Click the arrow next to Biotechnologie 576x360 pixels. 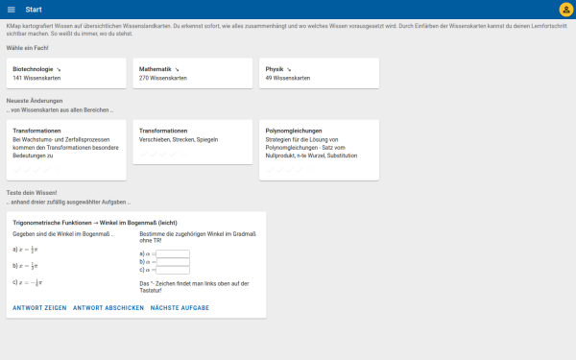tap(59, 69)
